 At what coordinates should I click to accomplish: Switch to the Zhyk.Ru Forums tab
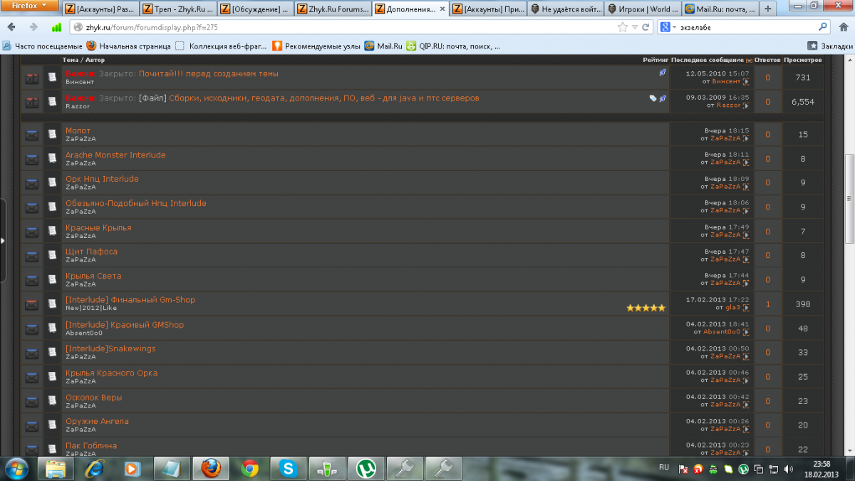[332, 9]
